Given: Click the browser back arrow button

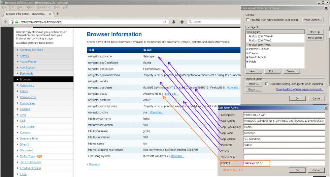Looking at the screenshot, I should point(6,22).
